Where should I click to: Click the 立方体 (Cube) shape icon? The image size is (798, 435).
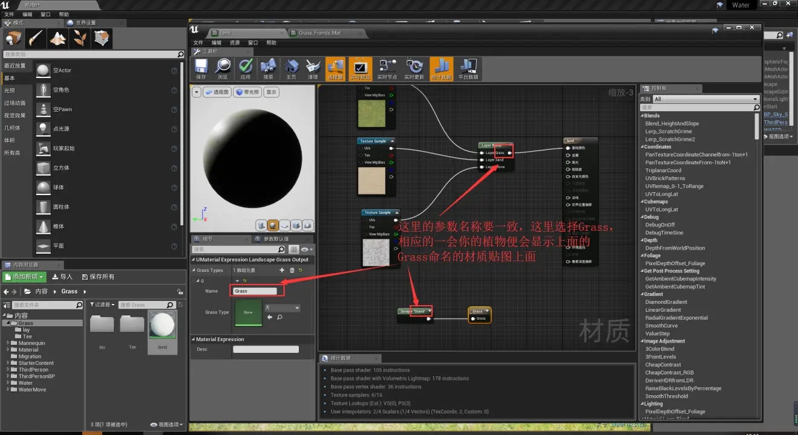pos(43,167)
